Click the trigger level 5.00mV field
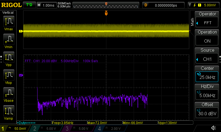Viewport: 221px width, 132px height. point(210,5)
